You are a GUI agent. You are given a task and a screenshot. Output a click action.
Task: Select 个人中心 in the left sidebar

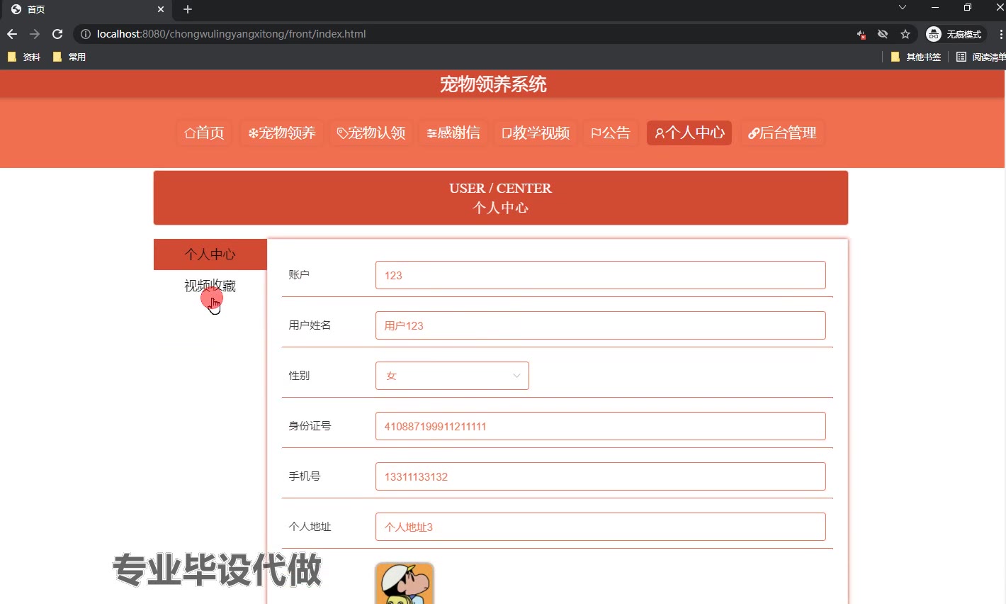(210, 255)
